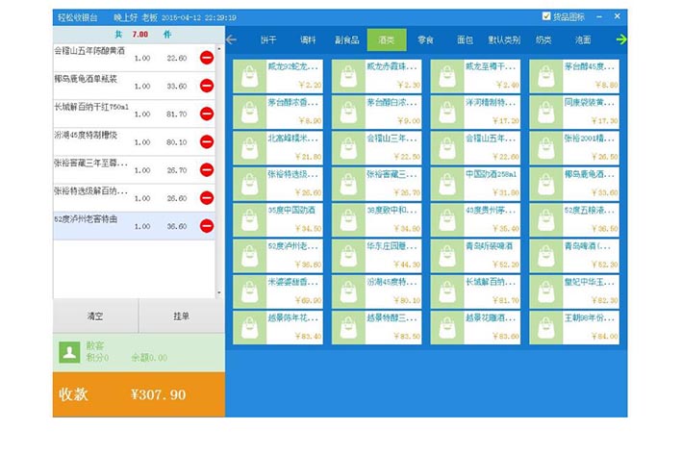The image size is (682, 455).
Task: Add 越景花雕酒 product priced ¥83.60
Action: [475, 328]
